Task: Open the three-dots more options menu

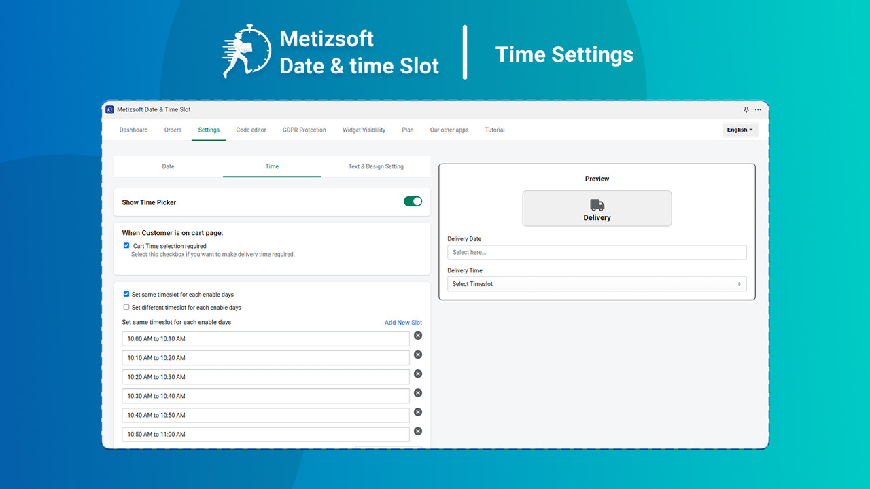Action: click(758, 109)
